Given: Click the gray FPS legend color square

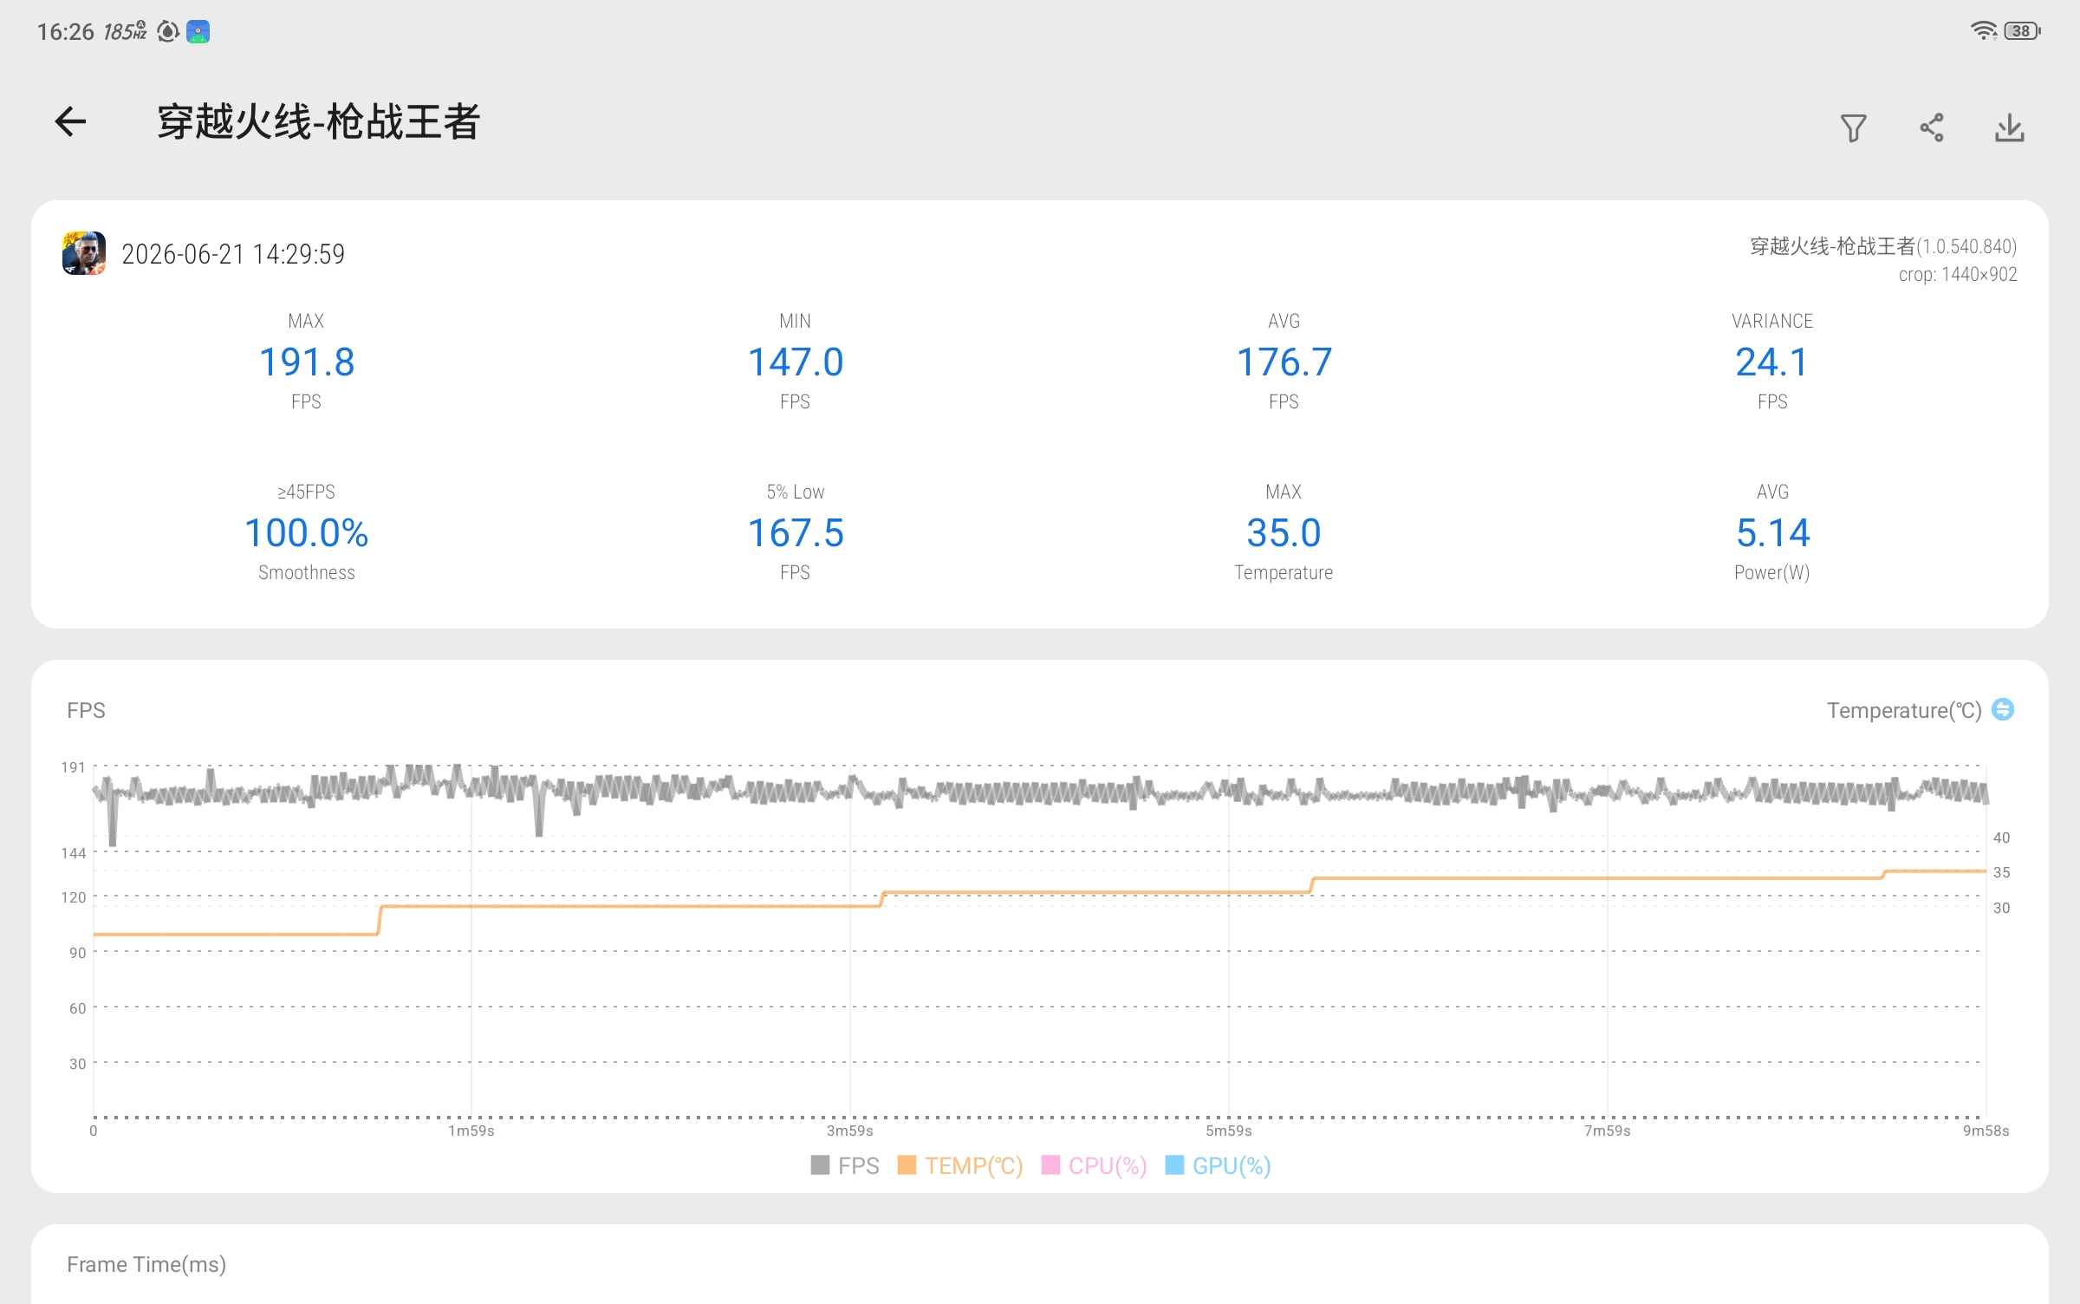Looking at the screenshot, I should pyautogui.click(x=820, y=1164).
